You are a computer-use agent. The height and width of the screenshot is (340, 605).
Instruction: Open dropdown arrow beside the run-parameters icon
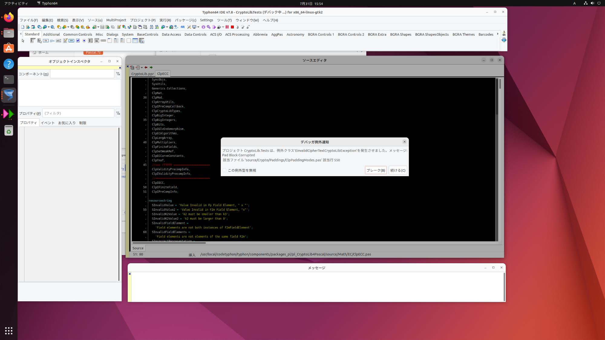(223, 27)
